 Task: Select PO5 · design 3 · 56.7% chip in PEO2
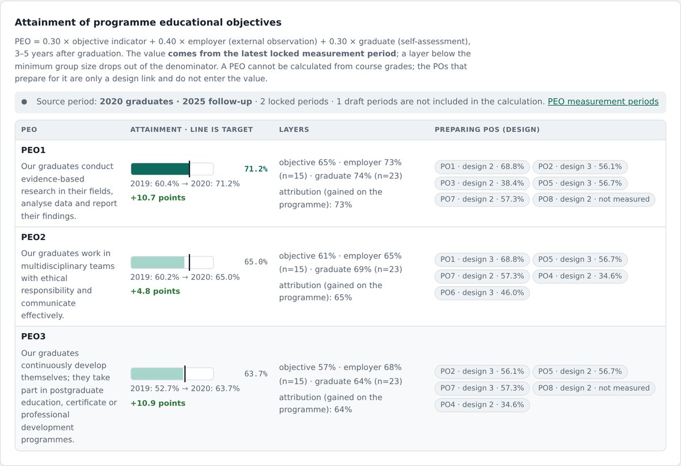point(580,259)
